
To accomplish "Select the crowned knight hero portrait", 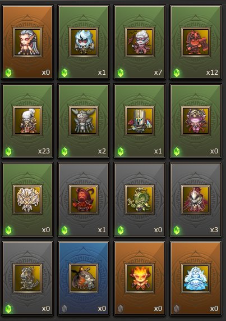I will pyautogui.click(x=140, y=121).
